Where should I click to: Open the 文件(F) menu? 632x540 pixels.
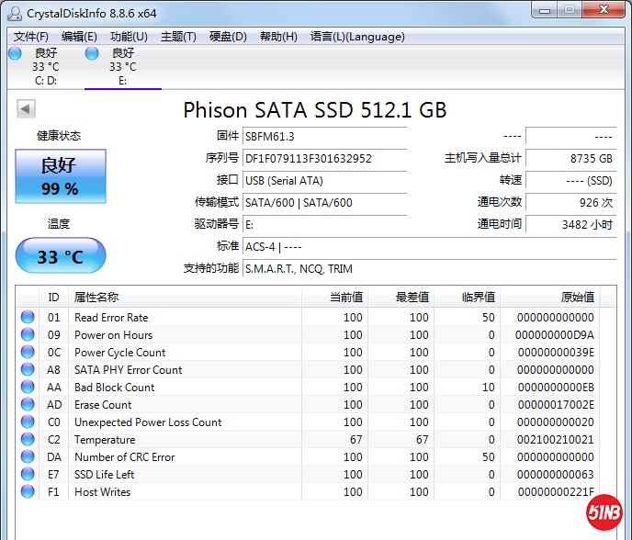(31, 37)
